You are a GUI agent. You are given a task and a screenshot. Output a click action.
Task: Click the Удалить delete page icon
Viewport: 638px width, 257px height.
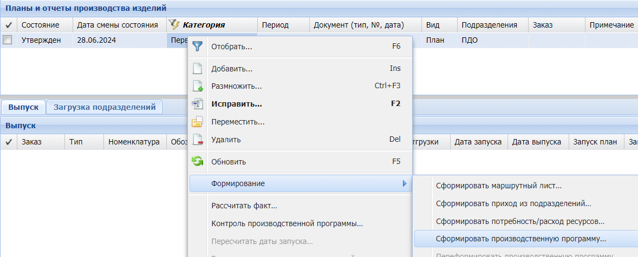coord(198,140)
